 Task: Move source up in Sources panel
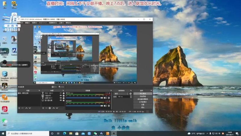(x=54, y=108)
